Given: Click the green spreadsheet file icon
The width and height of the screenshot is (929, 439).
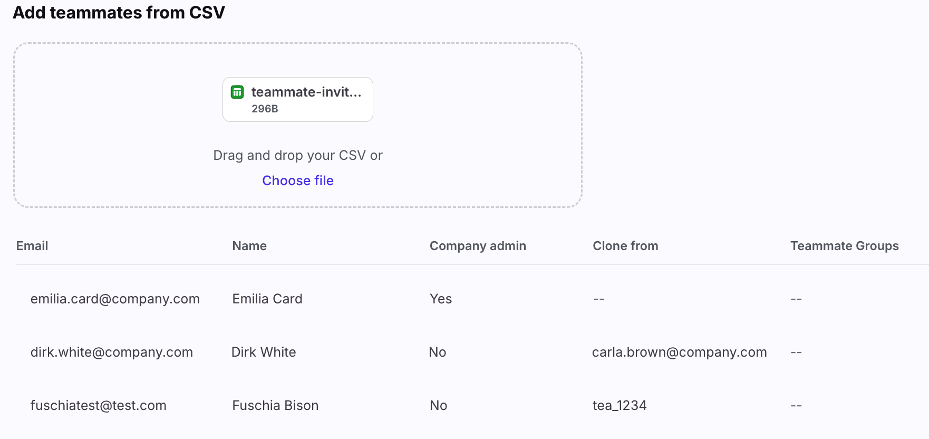Looking at the screenshot, I should click(237, 92).
